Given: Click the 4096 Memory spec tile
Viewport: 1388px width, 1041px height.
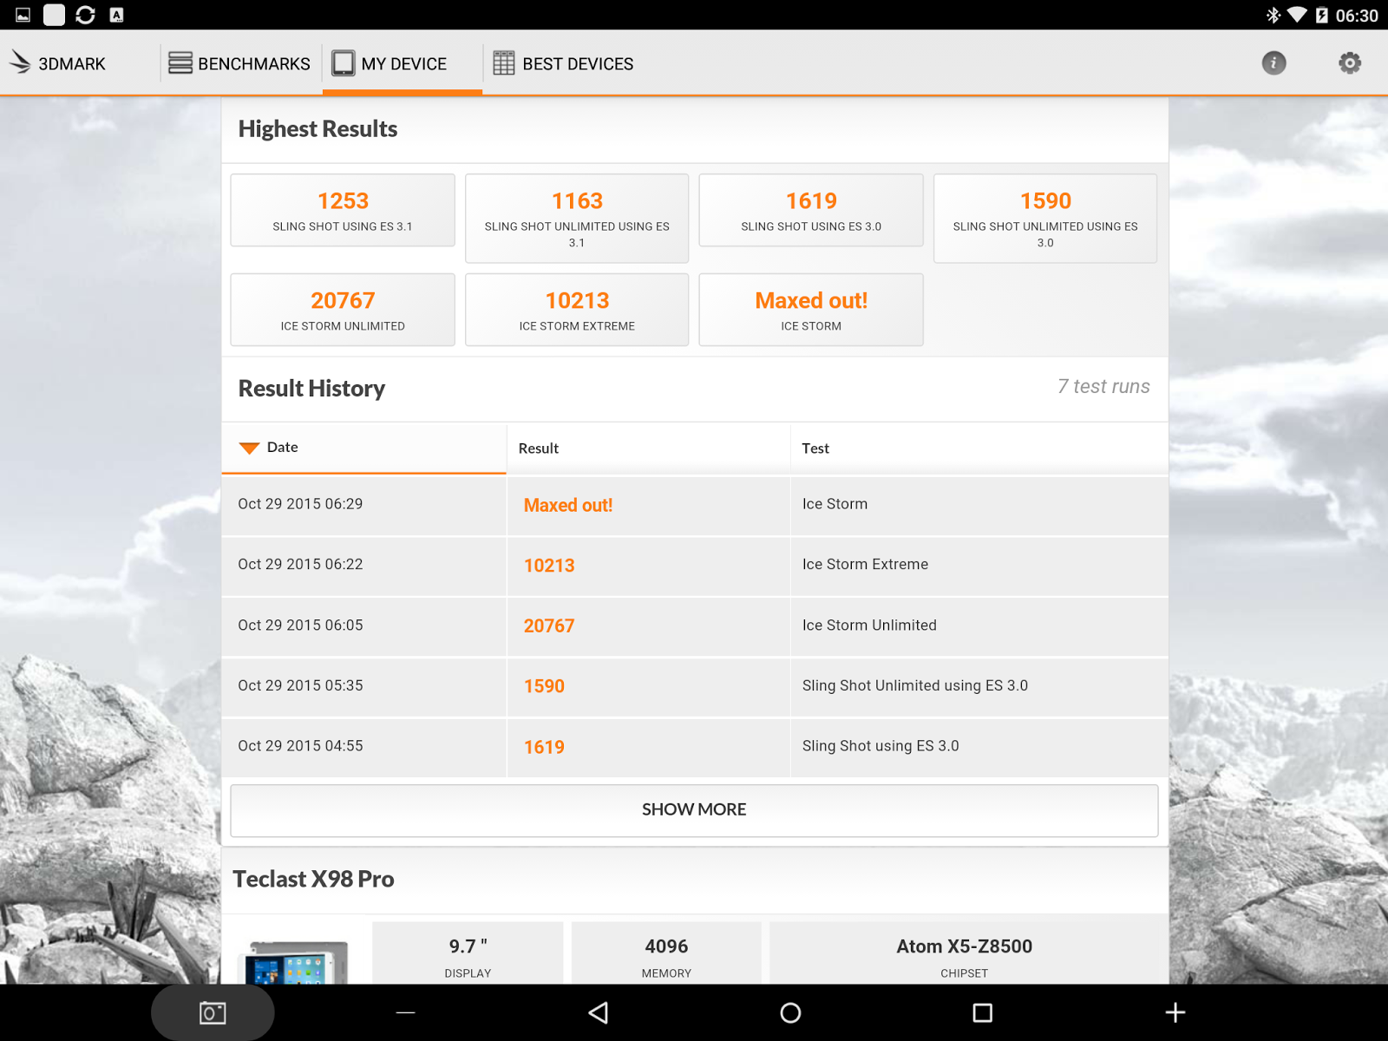Looking at the screenshot, I should pos(666,953).
